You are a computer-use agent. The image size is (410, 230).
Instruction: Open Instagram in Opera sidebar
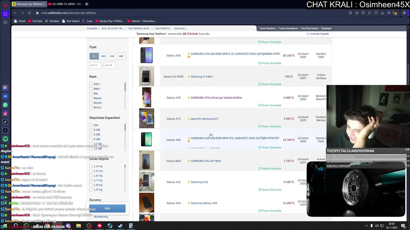tap(5, 113)
